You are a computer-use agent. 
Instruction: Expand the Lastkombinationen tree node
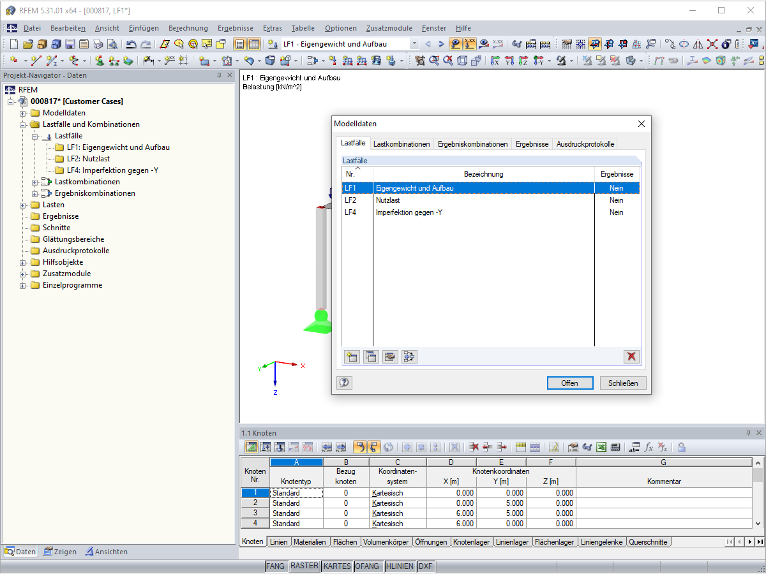tap(35, 182)
